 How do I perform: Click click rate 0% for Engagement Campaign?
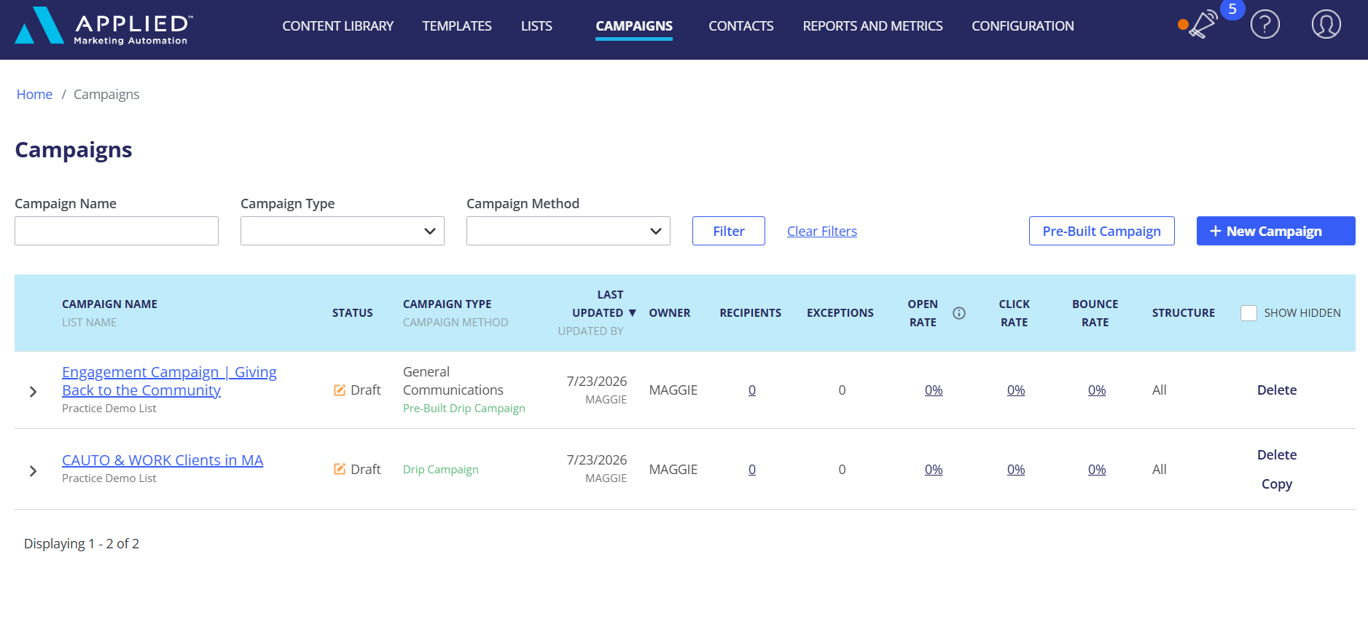(1016, 390)
